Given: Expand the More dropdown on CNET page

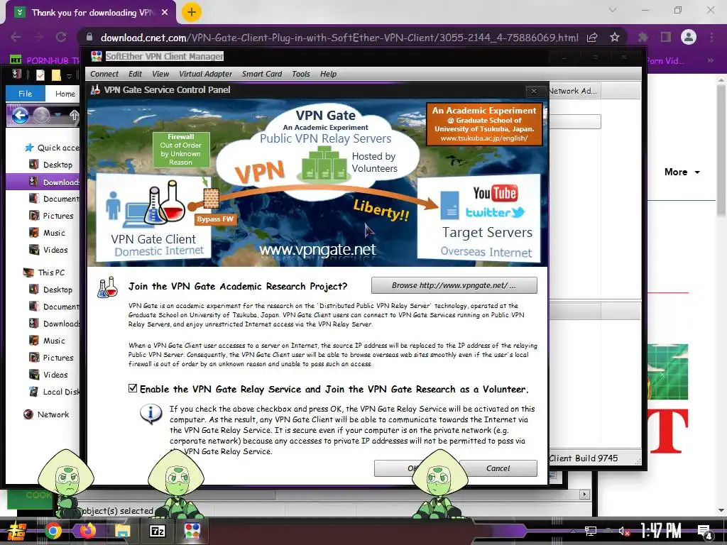Looking at the screenshot, I should click(682, 172).
